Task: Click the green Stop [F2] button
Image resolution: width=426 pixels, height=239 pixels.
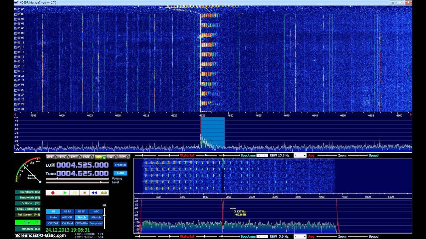Action: click(x=28, y=222)
